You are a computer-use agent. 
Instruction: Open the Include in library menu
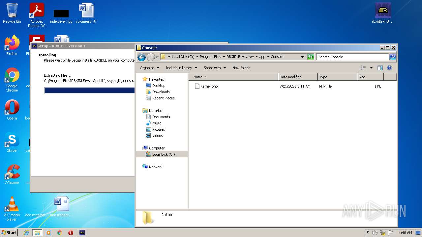click(181, 68)
